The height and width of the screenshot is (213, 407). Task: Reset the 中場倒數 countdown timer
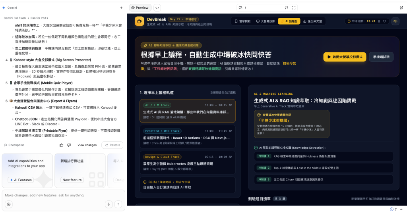[385, 21]
